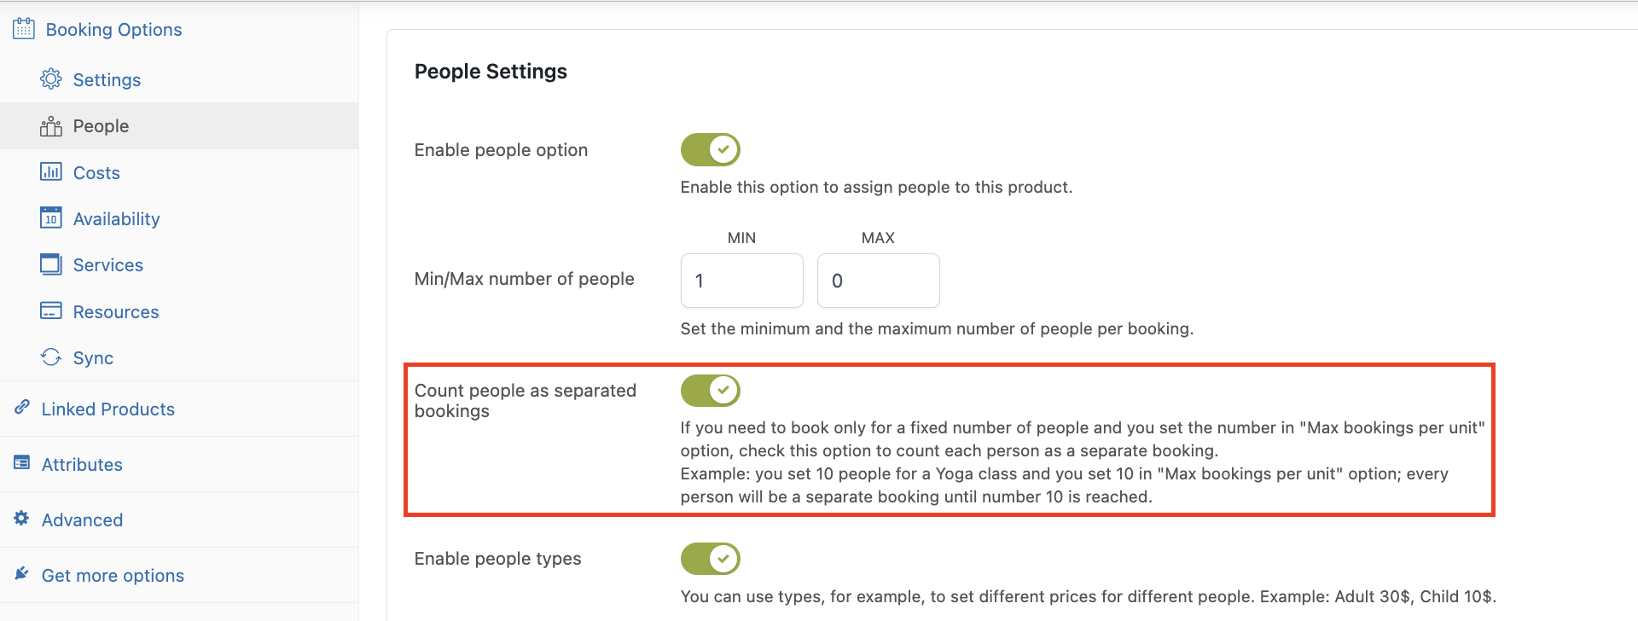Viewport: 1638px width, 621px height.
Task: Toggle the Enable people option switch
Action: (710, 149)
